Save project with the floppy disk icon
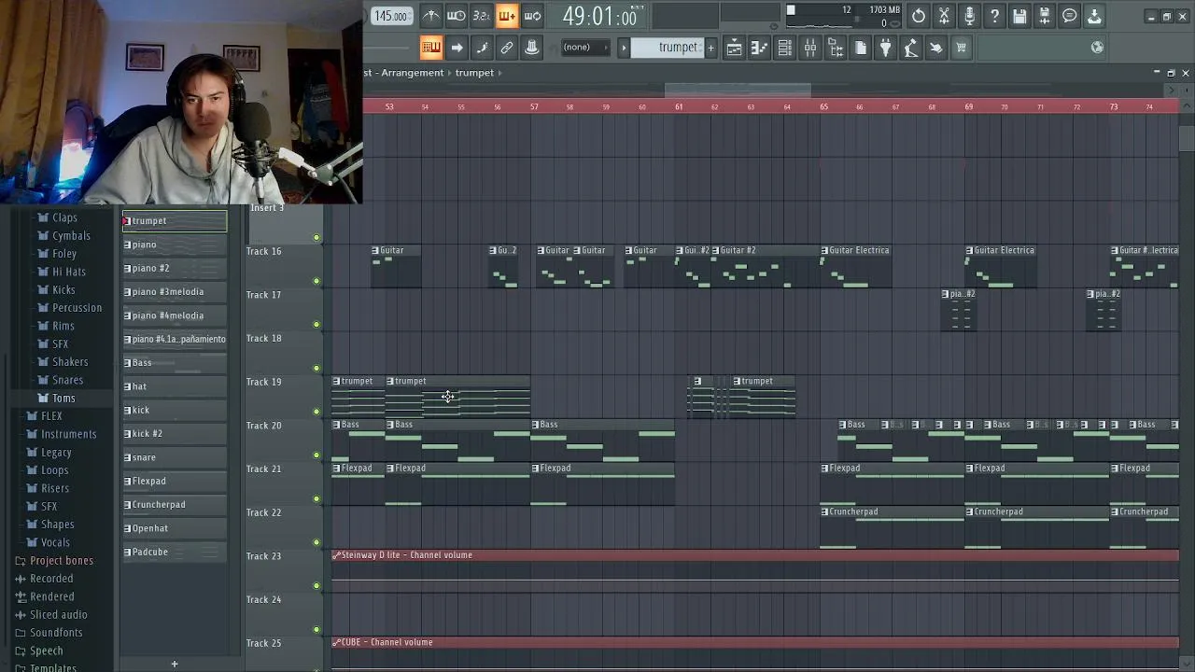This screenshot has height=672, width=1195. coord(1019,16)
